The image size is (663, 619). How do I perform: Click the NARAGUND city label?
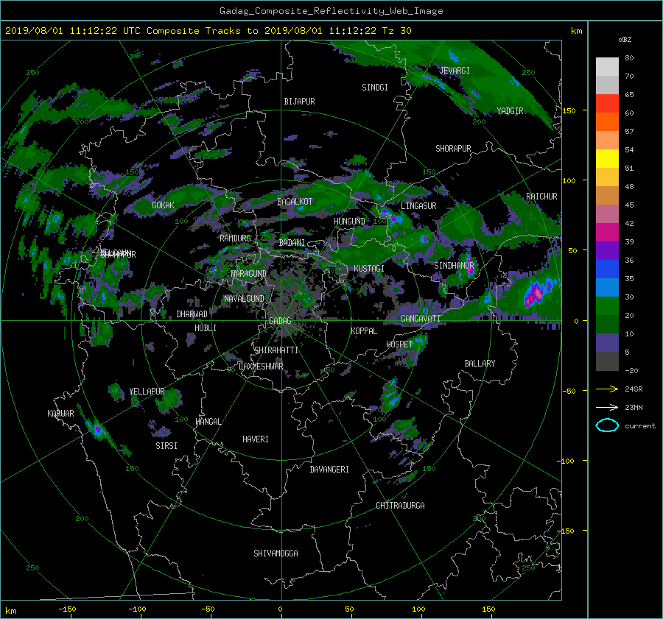coord(249,274)
